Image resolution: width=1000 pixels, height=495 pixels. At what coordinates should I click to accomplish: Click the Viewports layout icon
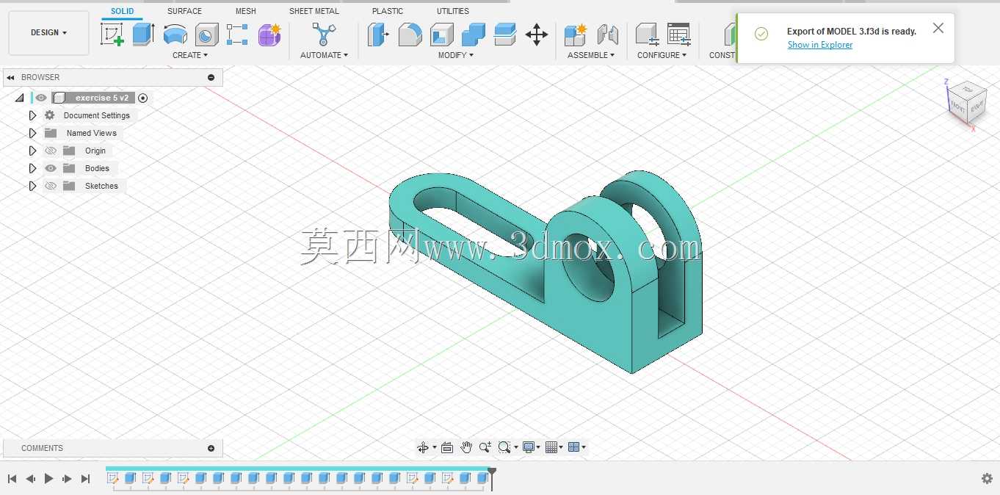click(574, 447)
